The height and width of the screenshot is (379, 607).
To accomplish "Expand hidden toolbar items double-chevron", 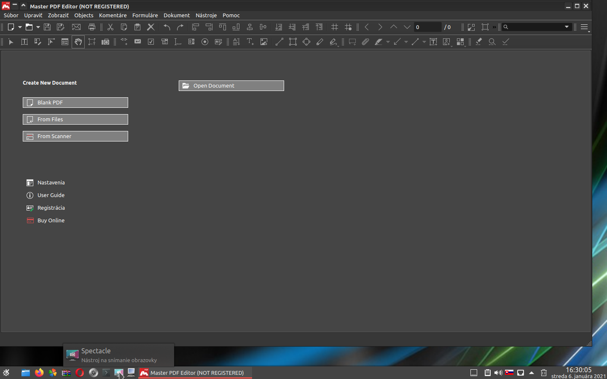I will pyautogui.click(x=494, y=27).
